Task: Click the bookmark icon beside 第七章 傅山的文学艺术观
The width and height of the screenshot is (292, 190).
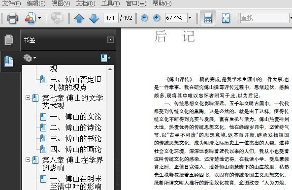Action: click(x=35, y=98)
